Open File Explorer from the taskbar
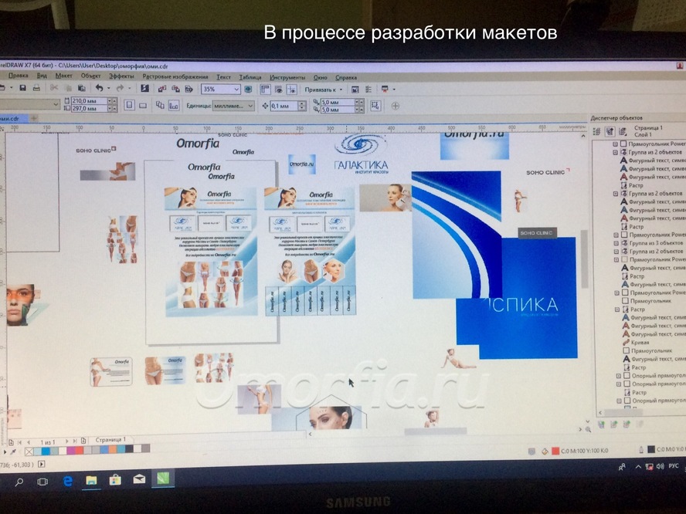 point(91,480)
